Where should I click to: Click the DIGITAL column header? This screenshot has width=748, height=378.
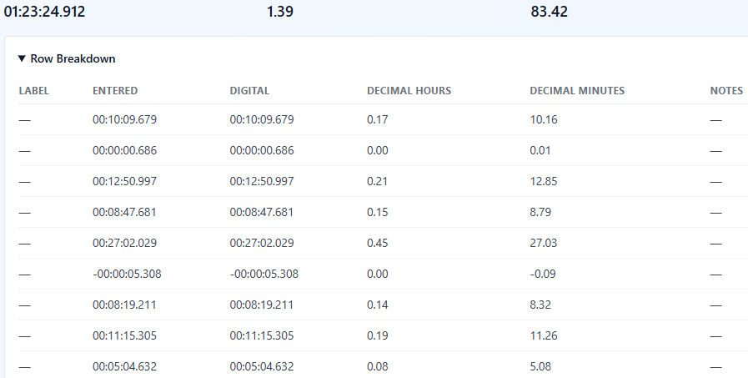click(x=249, y=91)
